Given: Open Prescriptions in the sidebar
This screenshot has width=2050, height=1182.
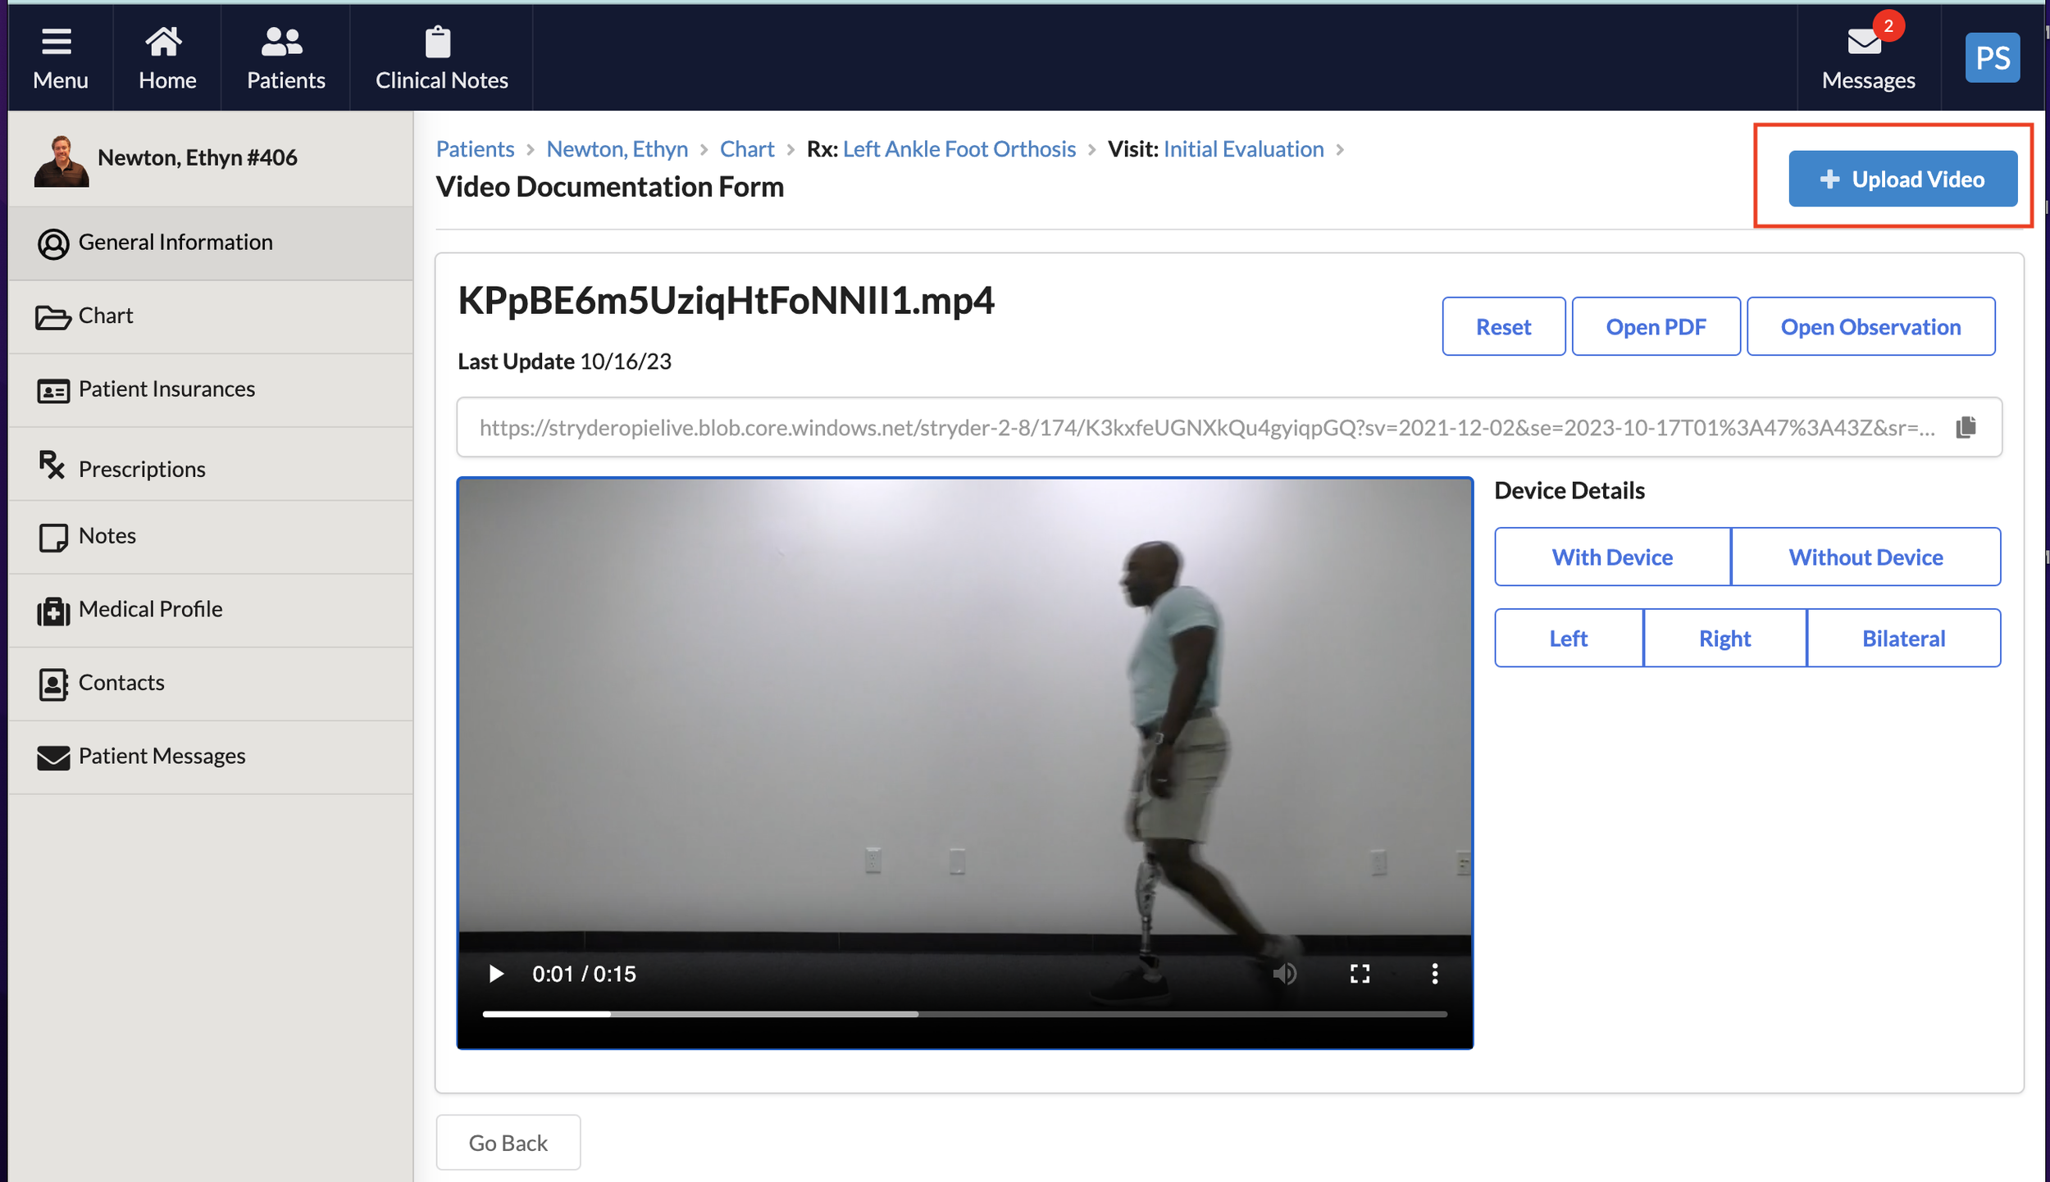Looking at the screenshot, I should click(141, 468).
